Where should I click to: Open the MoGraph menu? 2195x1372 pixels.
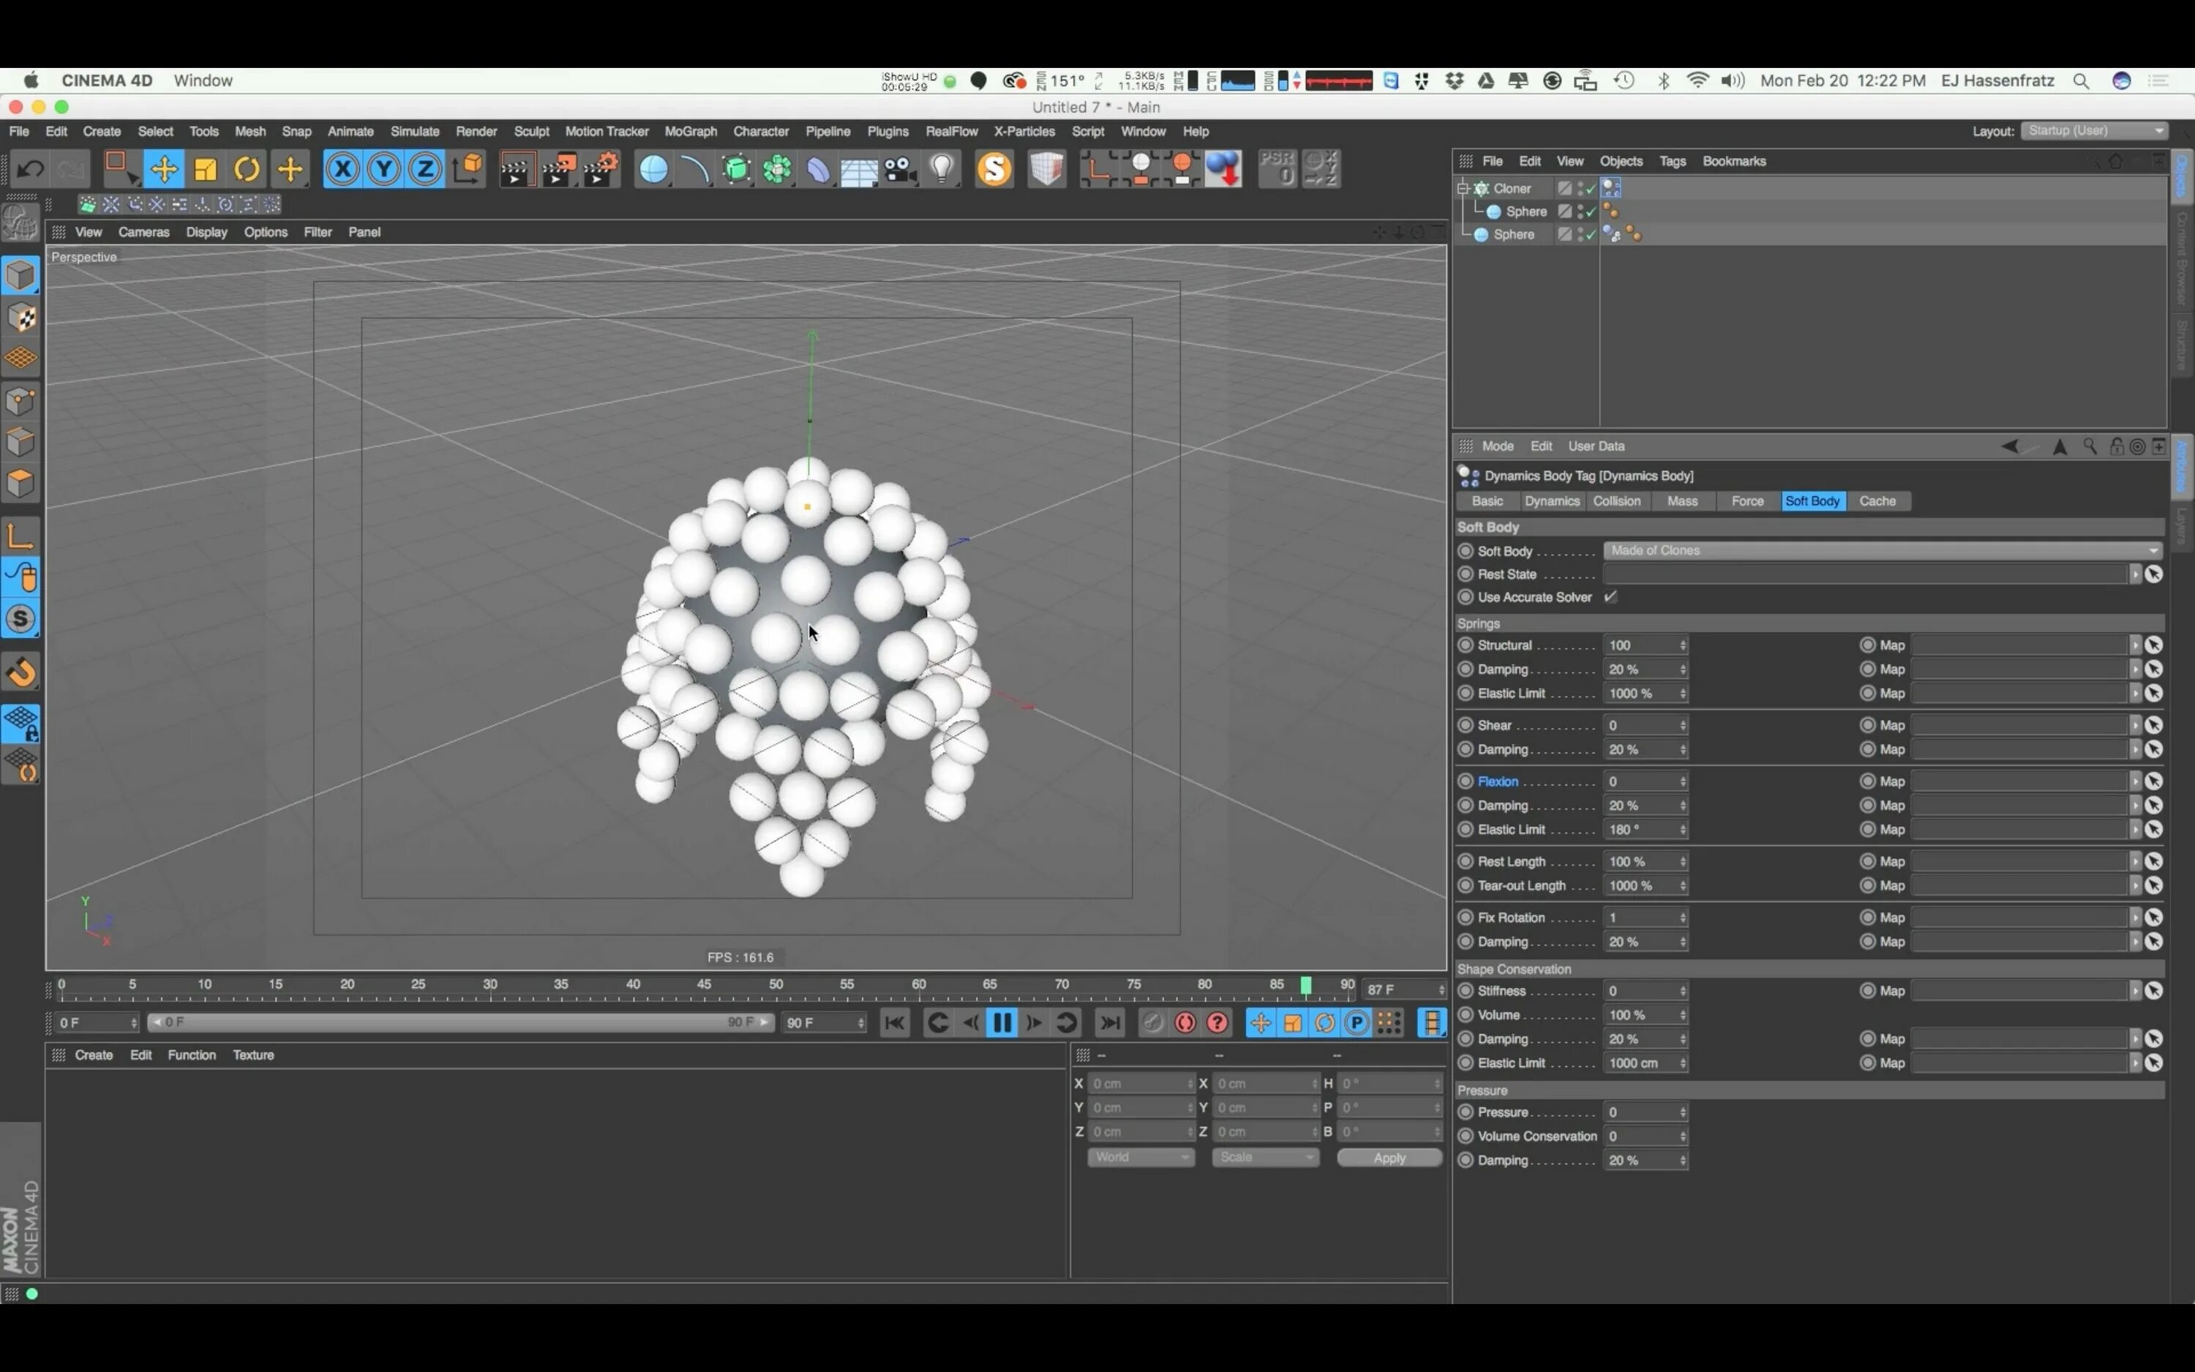pos(690,131)
